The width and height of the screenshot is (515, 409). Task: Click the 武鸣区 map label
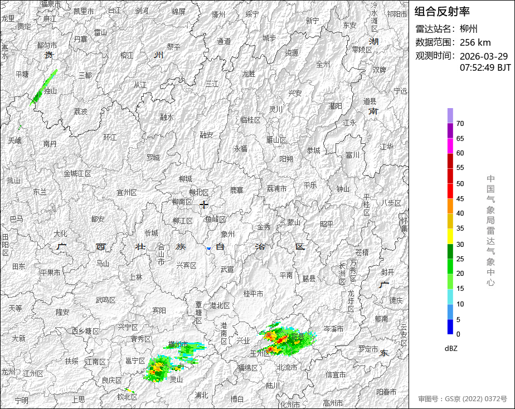coord(106,300)
